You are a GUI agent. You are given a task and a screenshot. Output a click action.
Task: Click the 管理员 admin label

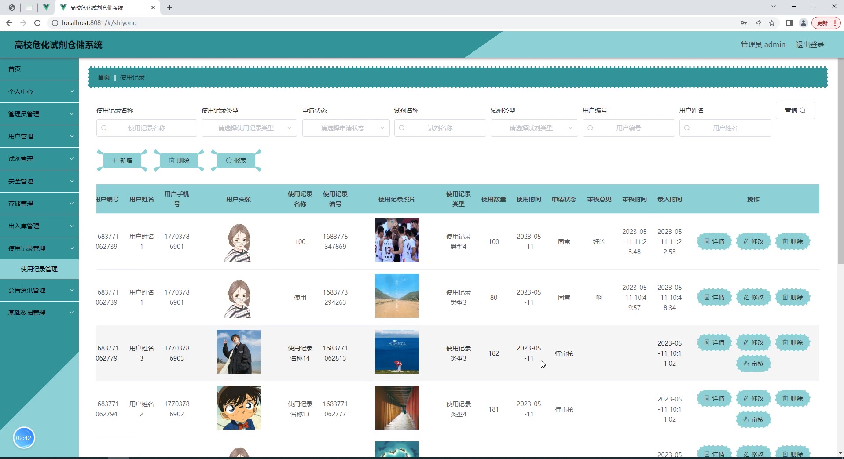pyautogui.click(x=763, y=45)
